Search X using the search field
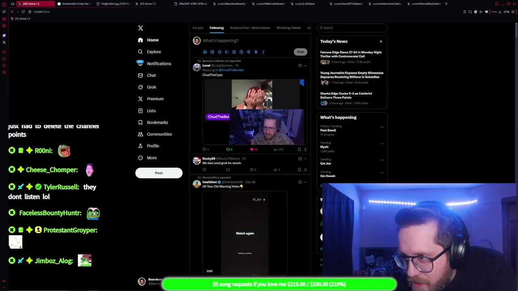The width and height of the screenshot is (518, 291). pos(352,28)
